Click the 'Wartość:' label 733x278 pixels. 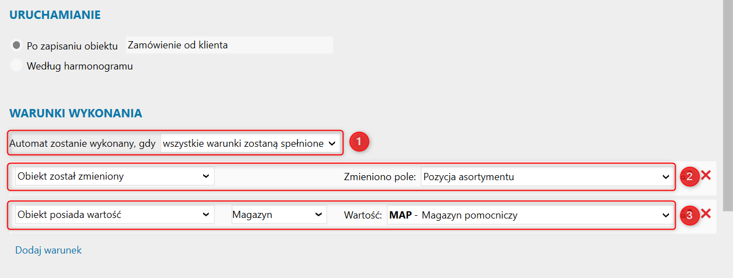[x=362, y=215]
